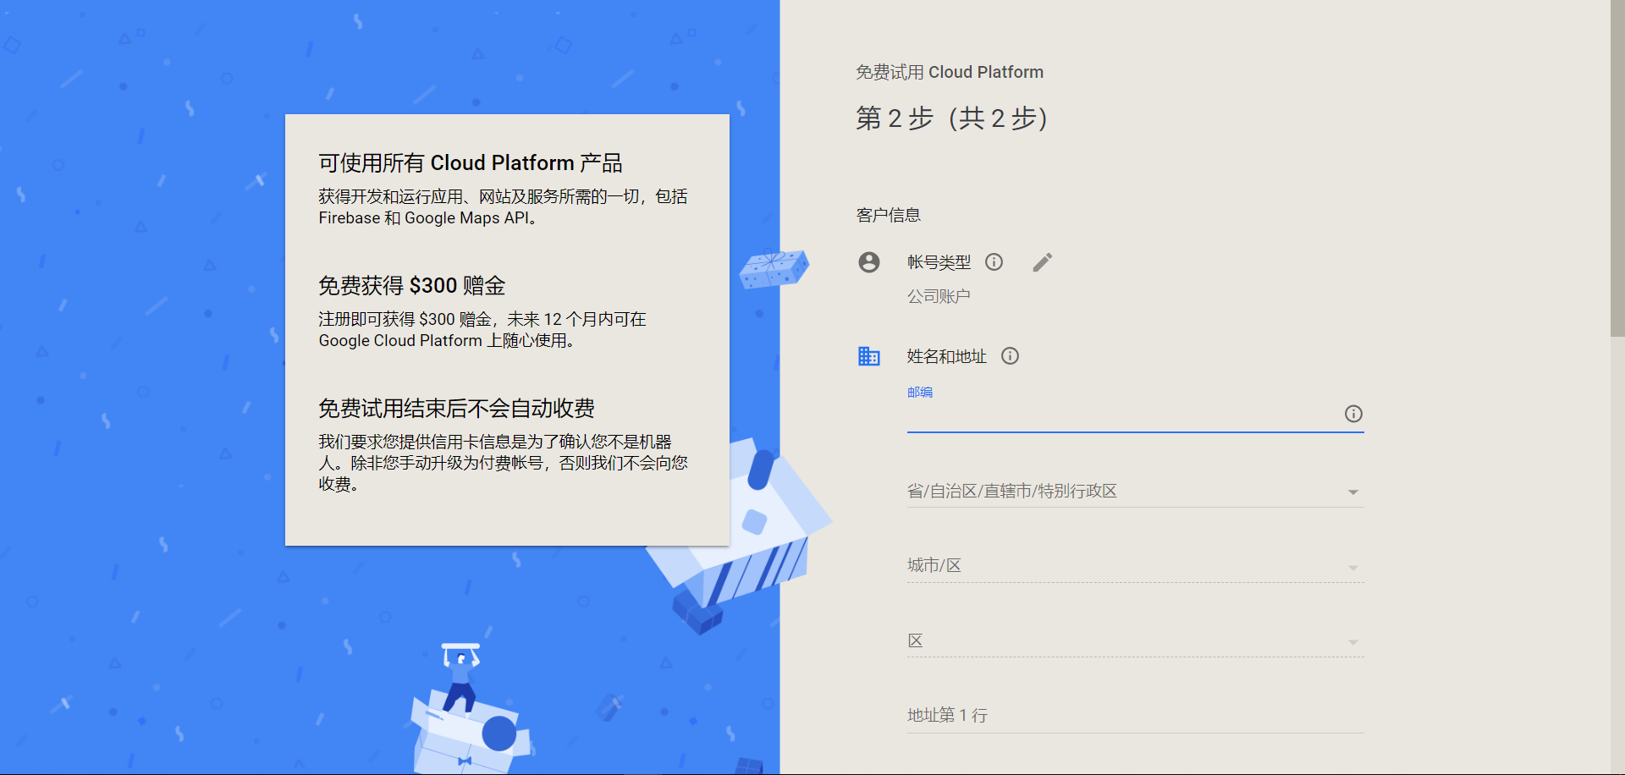Screen dimensions: 1625x775
Task: Click the 免费试用结束后不会自动收费 heading
Action: pos(456,409)
